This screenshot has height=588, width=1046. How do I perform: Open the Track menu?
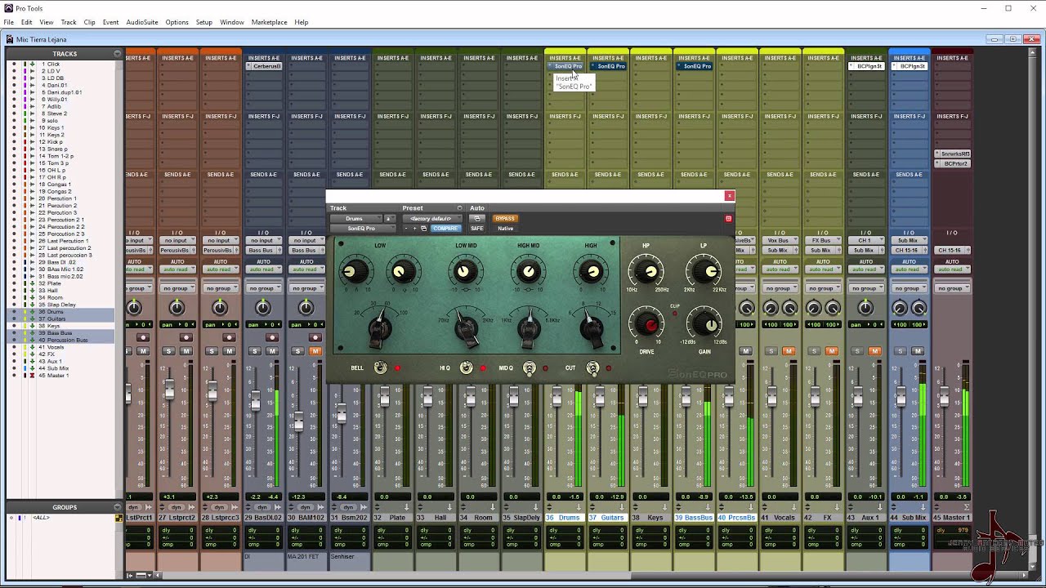(x=69, y=22)
